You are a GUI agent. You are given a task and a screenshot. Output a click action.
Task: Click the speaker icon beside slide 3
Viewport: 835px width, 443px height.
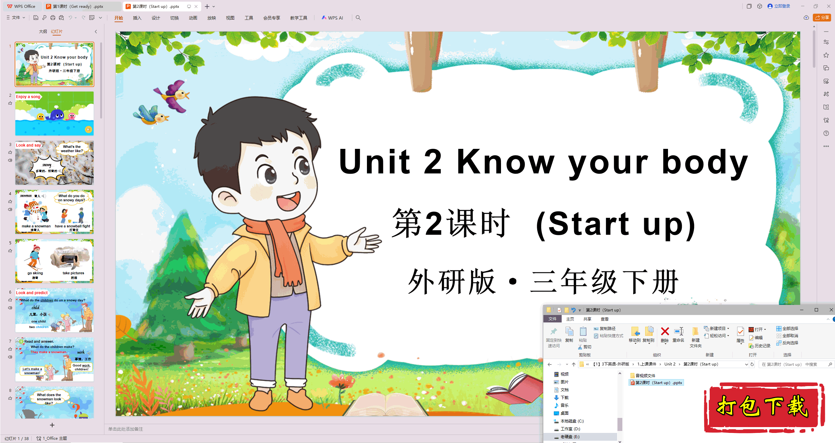pyautogui.click(x=10, y=160)
